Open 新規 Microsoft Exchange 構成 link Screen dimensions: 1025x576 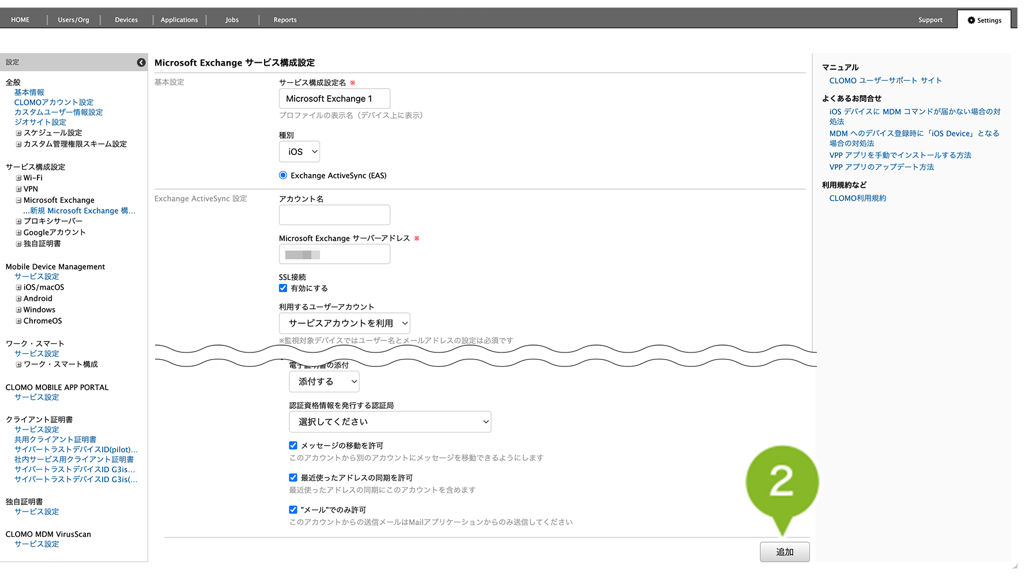tap(80, 211)
